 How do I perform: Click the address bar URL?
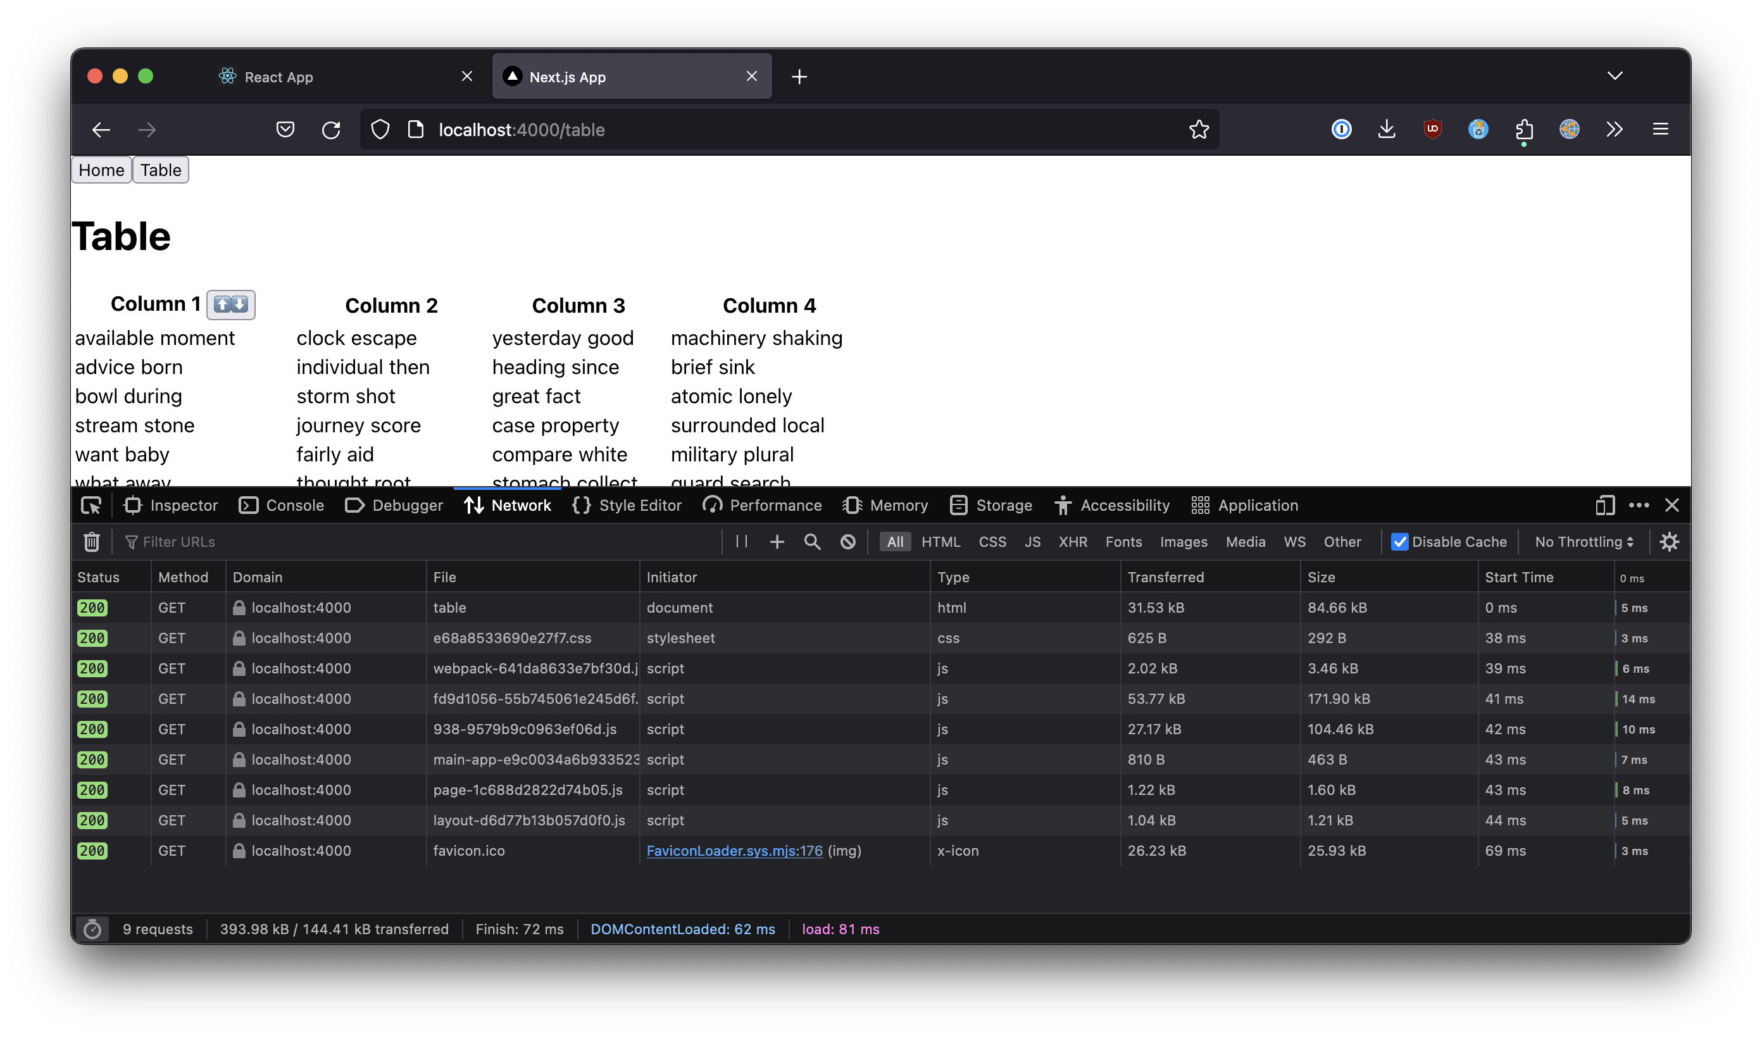(x=521, y=129)
